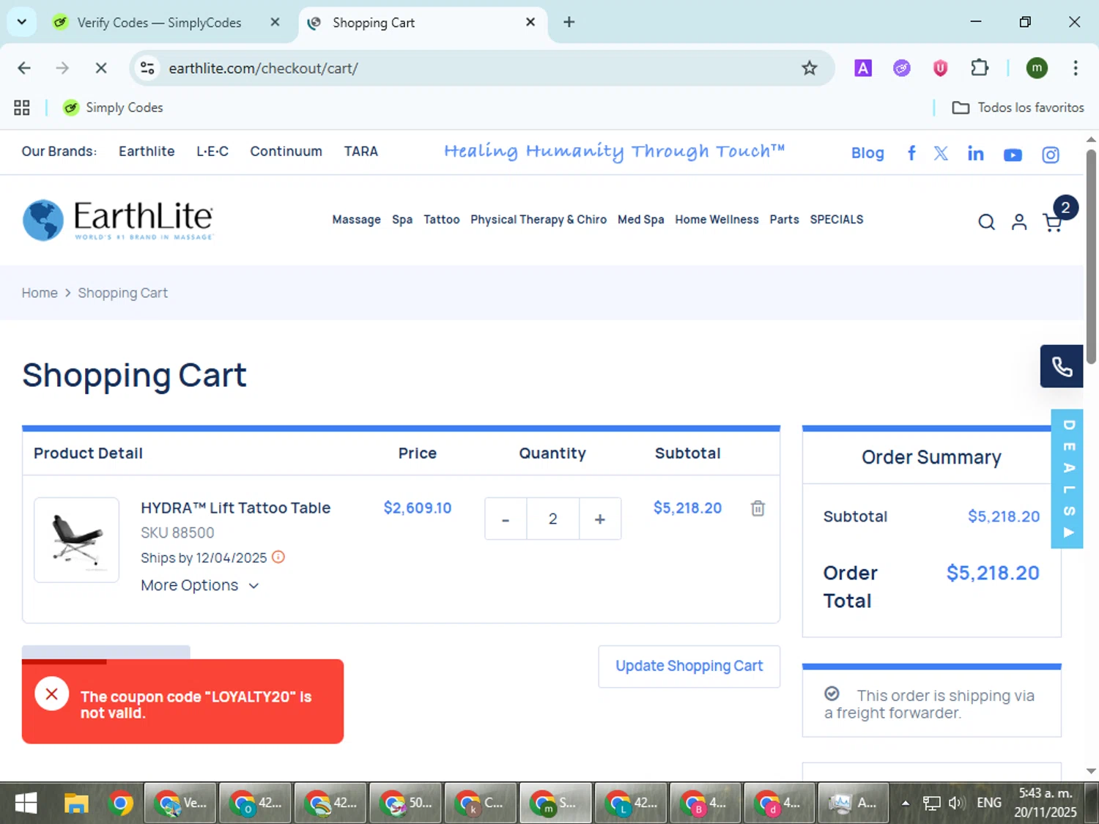
Task: Click Update Shopping Cart button
Action: coord(689,666)
